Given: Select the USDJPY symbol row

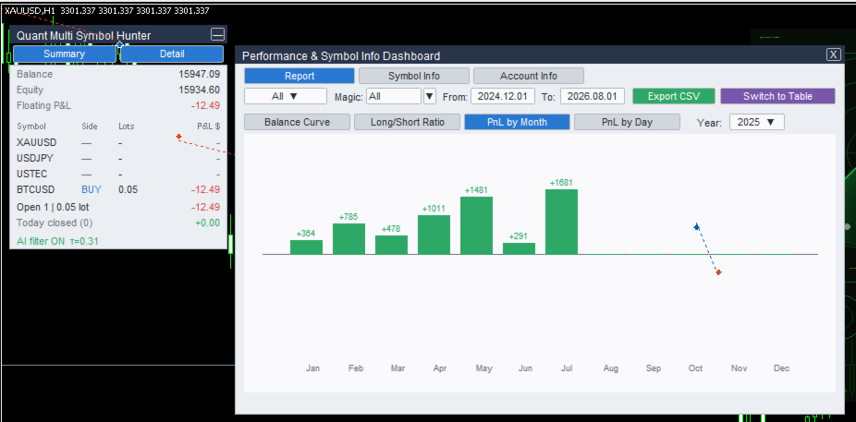Looking at the screenshot, I should [x=118, y=159].
